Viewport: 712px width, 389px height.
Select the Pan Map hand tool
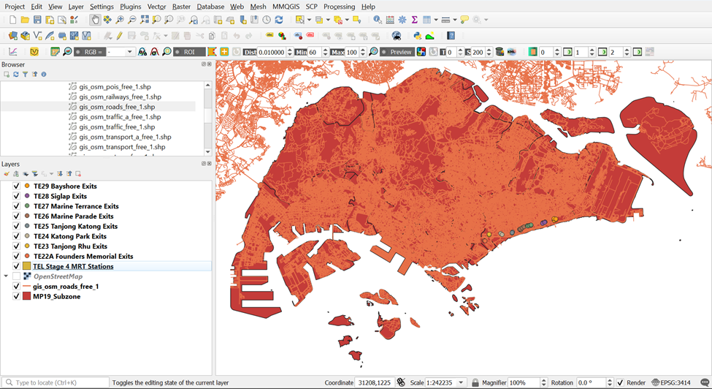[95, 20]
